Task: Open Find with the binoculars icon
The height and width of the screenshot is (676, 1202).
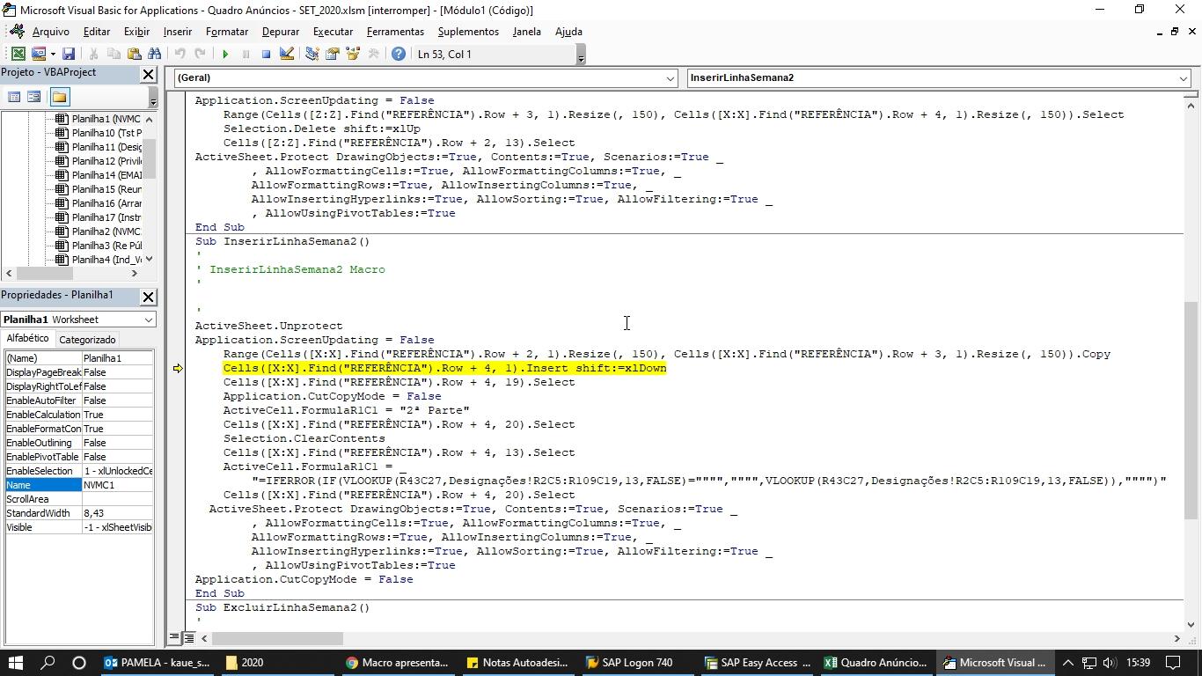Action: pyautogui.click(x=154, y=54)
